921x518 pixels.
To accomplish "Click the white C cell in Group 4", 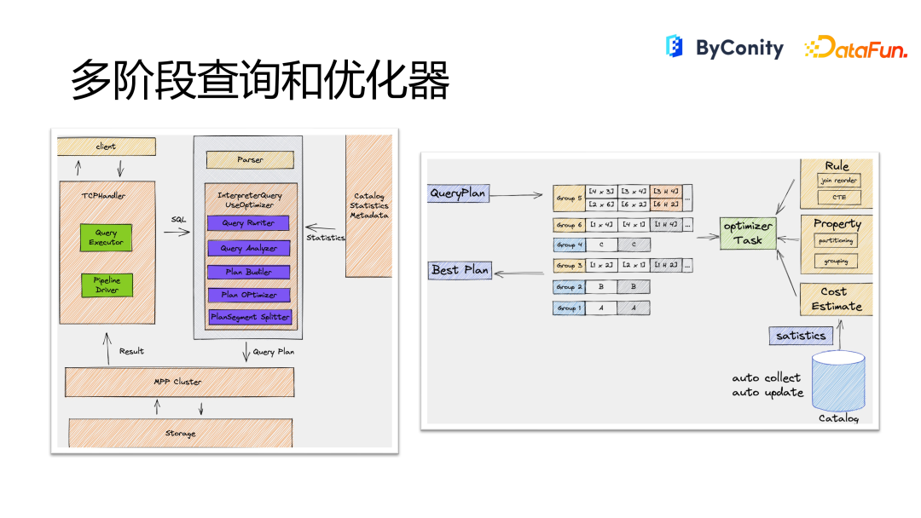I will pos(601,245).
